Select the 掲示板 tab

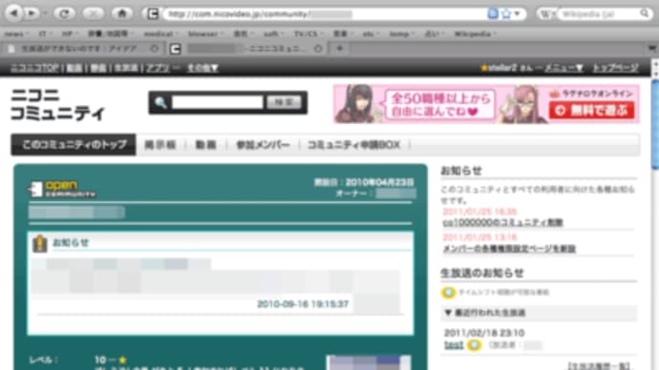(x=160, y=145)
